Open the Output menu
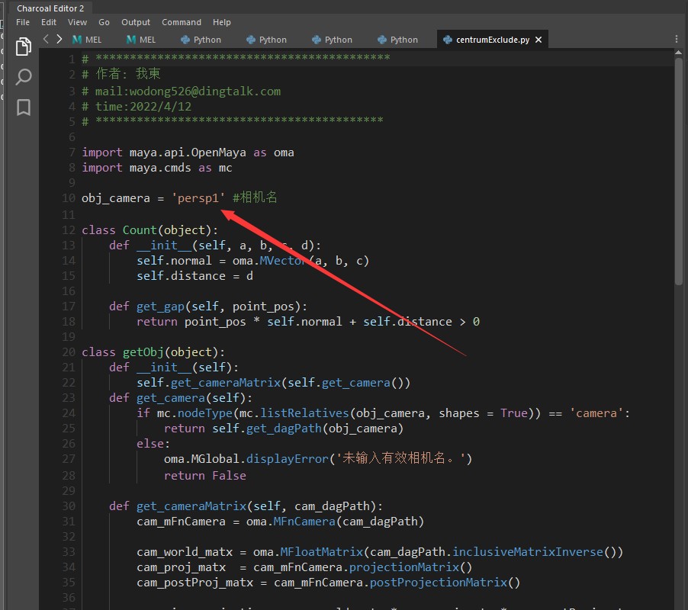The image size is (688, 610). [x=136, y=22]
